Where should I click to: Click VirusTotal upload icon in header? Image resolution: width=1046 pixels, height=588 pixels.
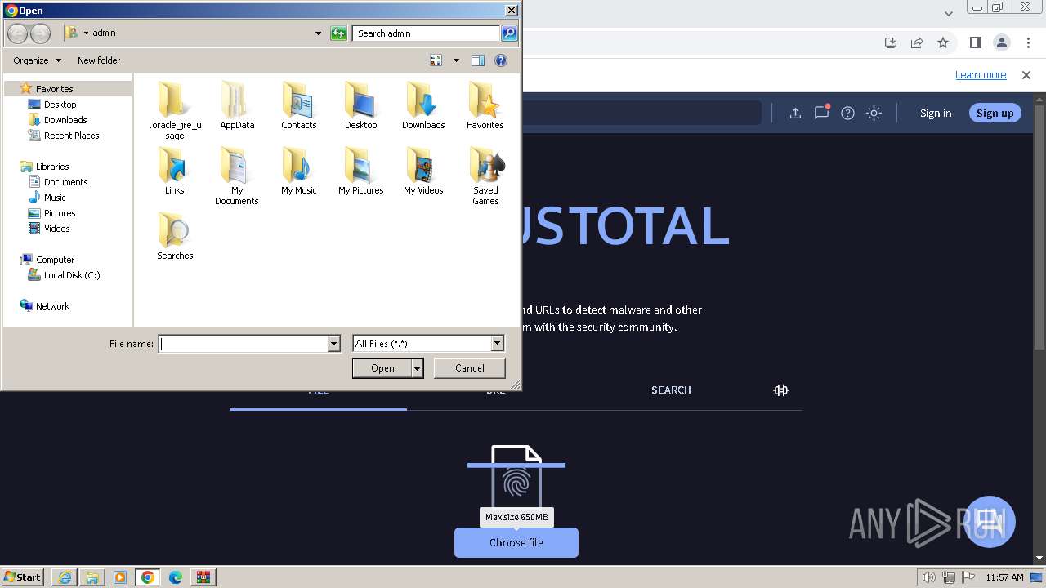795,114
